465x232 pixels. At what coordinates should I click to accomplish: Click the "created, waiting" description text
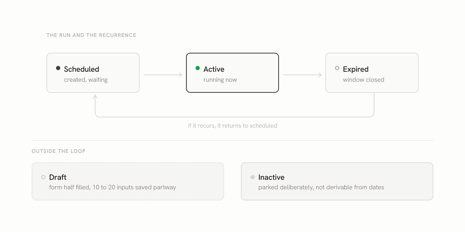[x=86, y=80]
